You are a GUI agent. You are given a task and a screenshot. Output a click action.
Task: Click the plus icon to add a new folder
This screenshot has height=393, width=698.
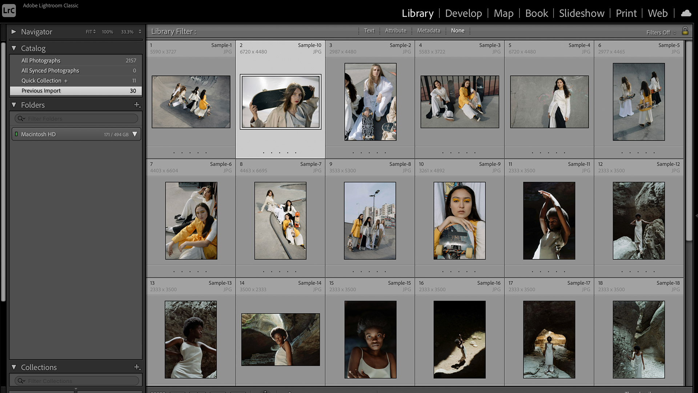137,105
